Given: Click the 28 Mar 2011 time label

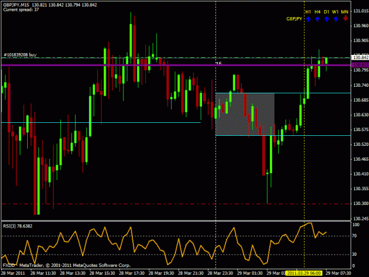Looking at the screenshot, I should 13,273.
